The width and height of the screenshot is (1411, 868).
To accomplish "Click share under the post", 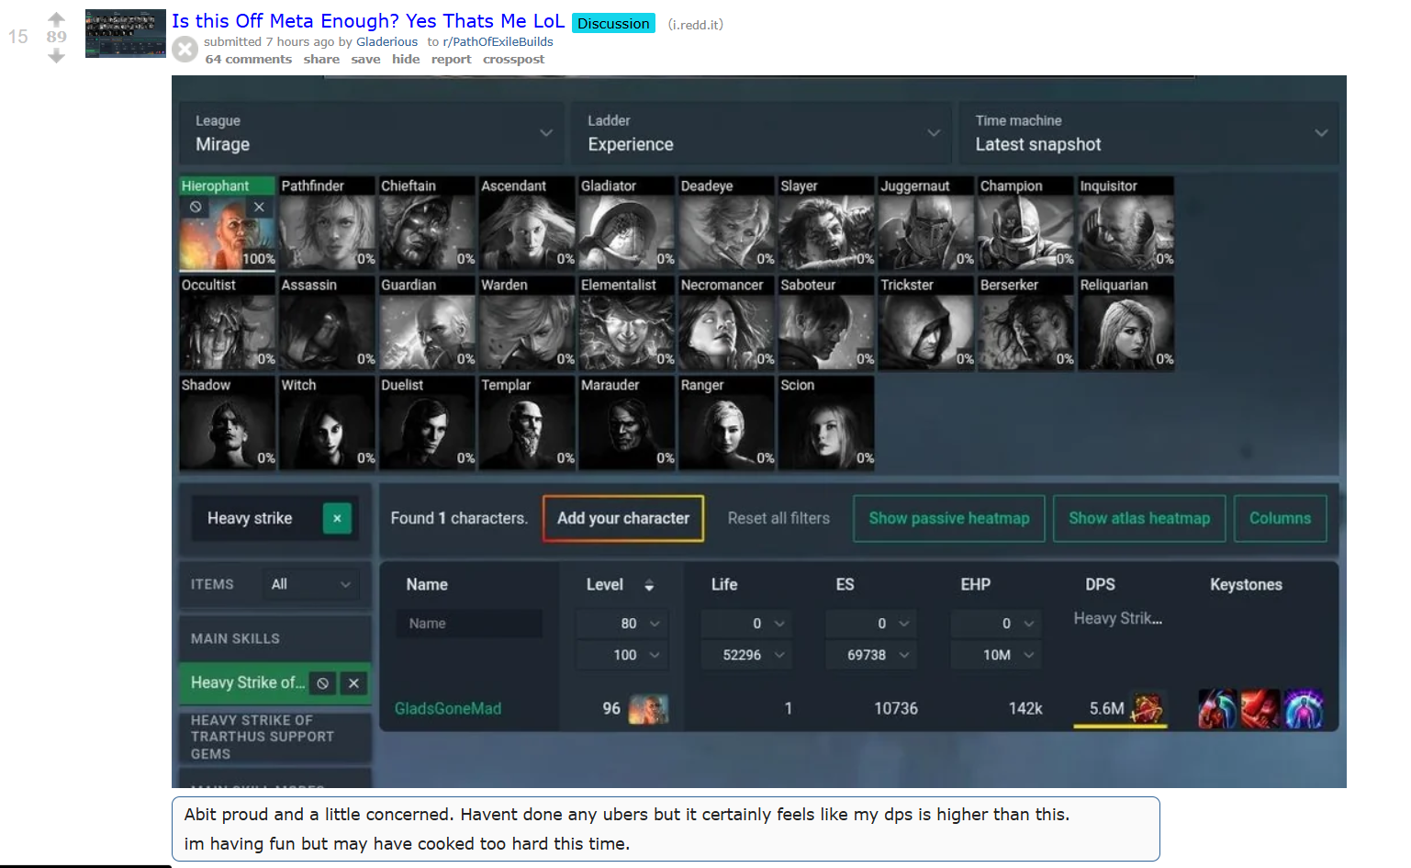I will coord(321,59).
